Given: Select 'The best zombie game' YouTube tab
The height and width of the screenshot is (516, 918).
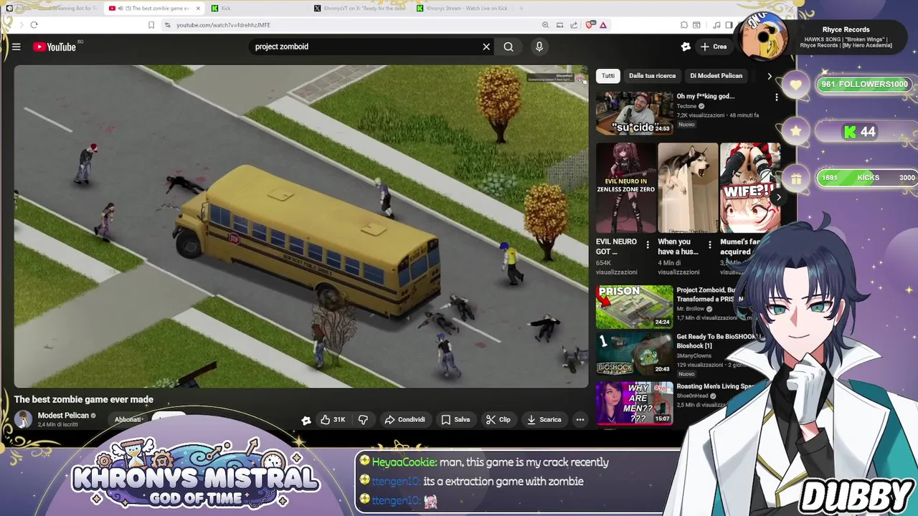Looking at the screenshot, I should point(155,8).
